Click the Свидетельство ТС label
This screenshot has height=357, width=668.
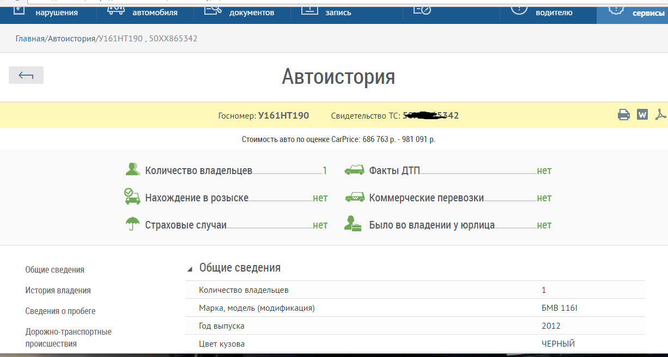(366, 116)
